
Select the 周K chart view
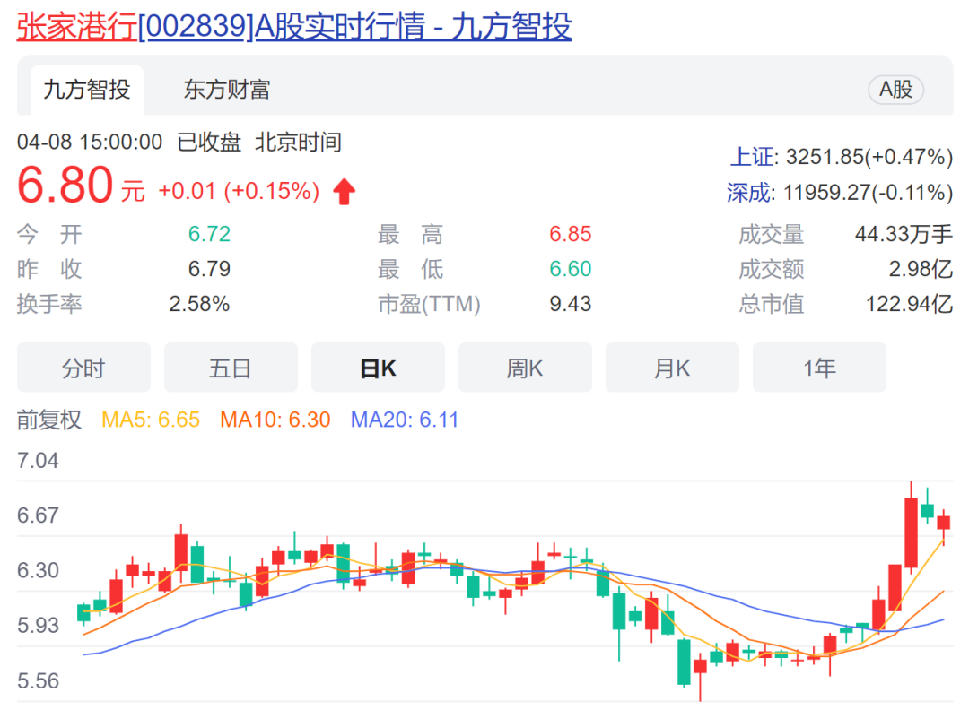pyautogui.click(x=525, y=368)
